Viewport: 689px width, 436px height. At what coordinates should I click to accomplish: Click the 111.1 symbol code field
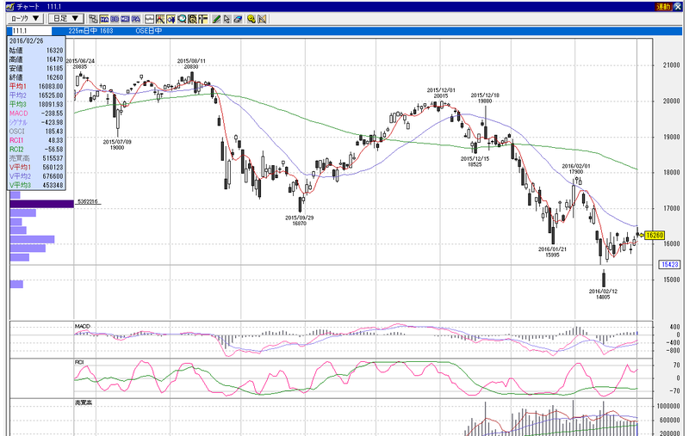pyautogui.click(x=30, y=31)
